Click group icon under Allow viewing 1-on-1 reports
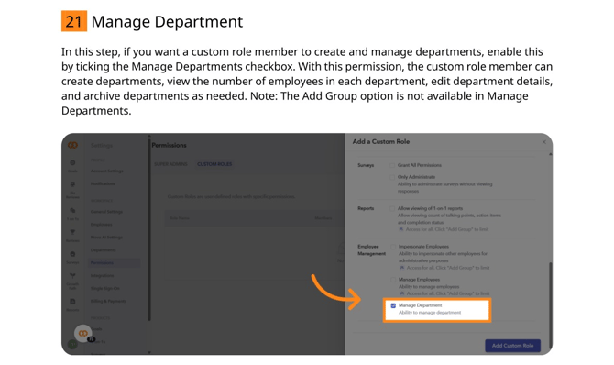The image size is (614, 365). (401, 229)
